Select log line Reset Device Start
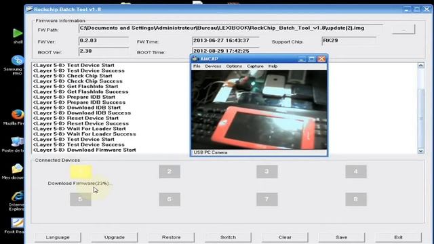The width and height of the screenshot is (434, 244). point(75,118)
